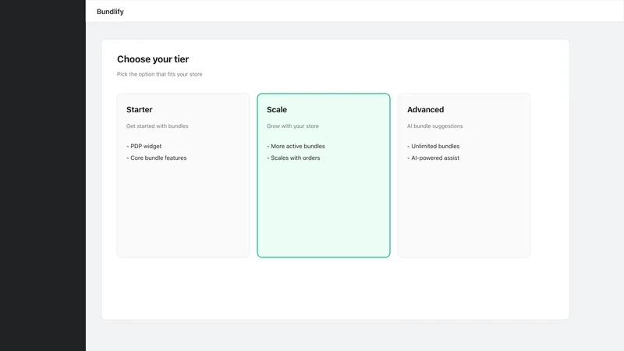Click 'Unlimited bundles' feature line
This screenshot has width=624, height=351.
click(x=434, y=147)
